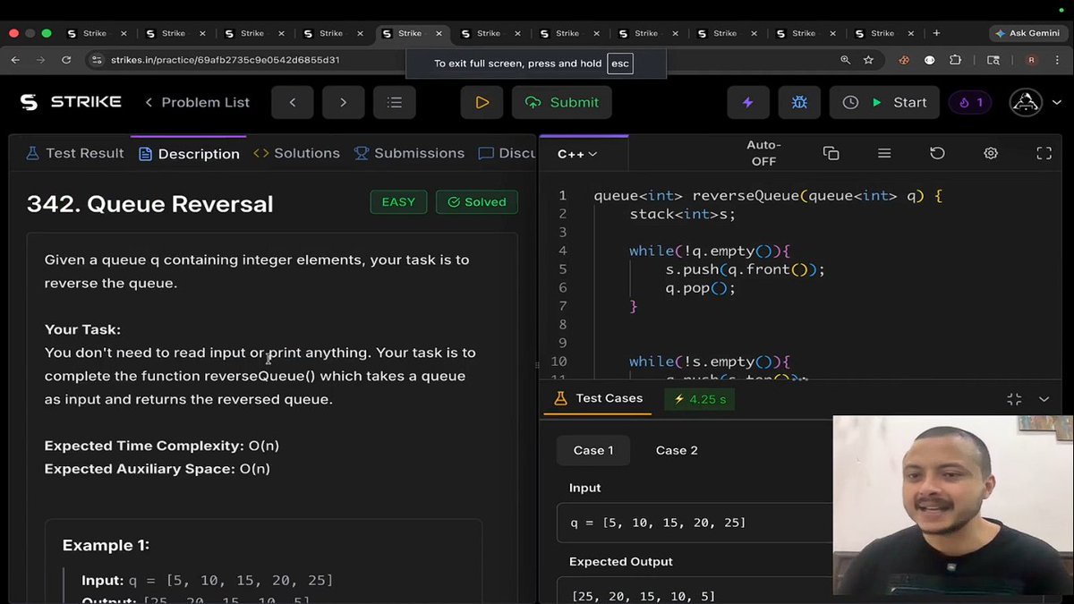Click the EASY difficulty badge

click(x=398, y=202)
